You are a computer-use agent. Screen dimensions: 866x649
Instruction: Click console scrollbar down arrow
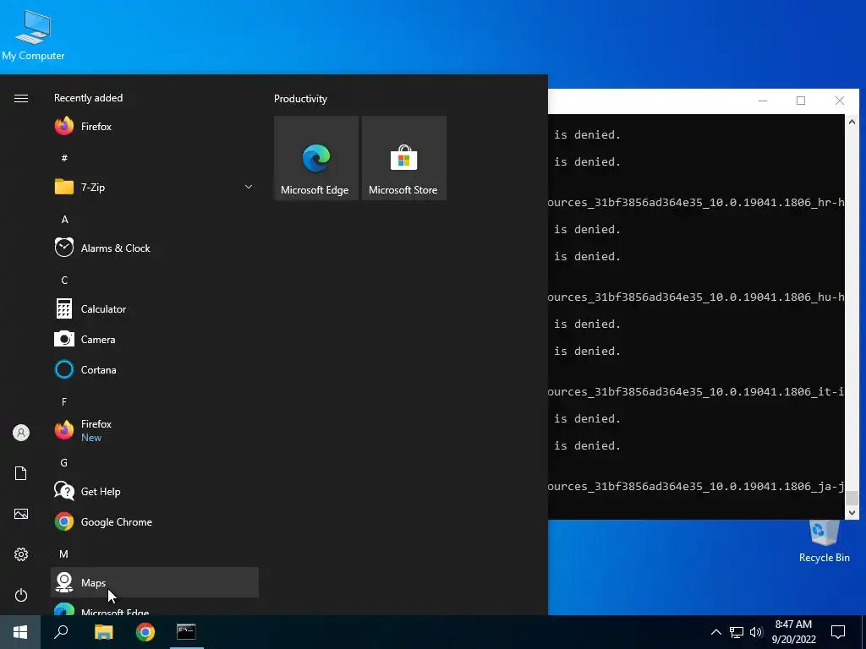pyautogui.click(x=852, y=513)
